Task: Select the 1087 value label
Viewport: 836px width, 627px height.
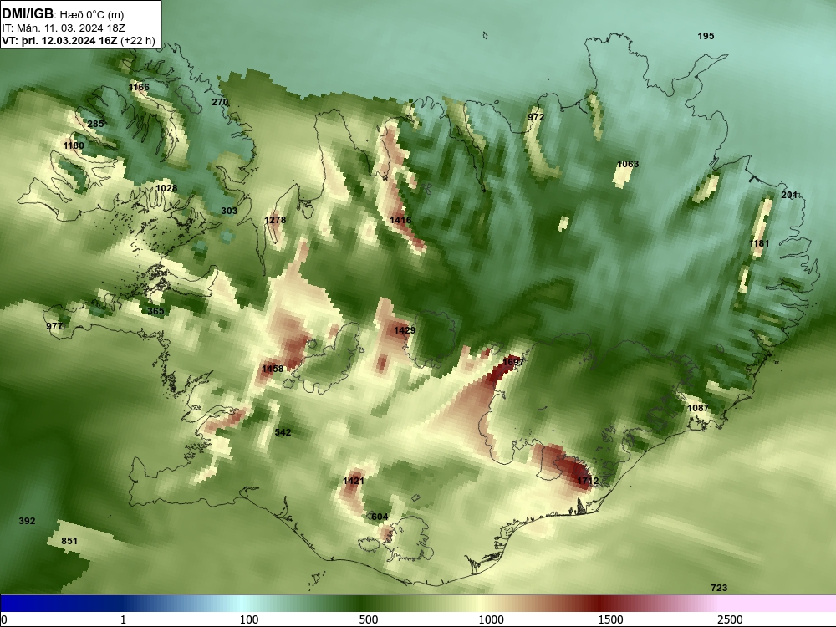Action: [x=698, y=408]
